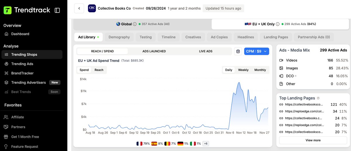Click info icon next to EU + UK Only
351x151 pixels.
click(x=277, y=24)
